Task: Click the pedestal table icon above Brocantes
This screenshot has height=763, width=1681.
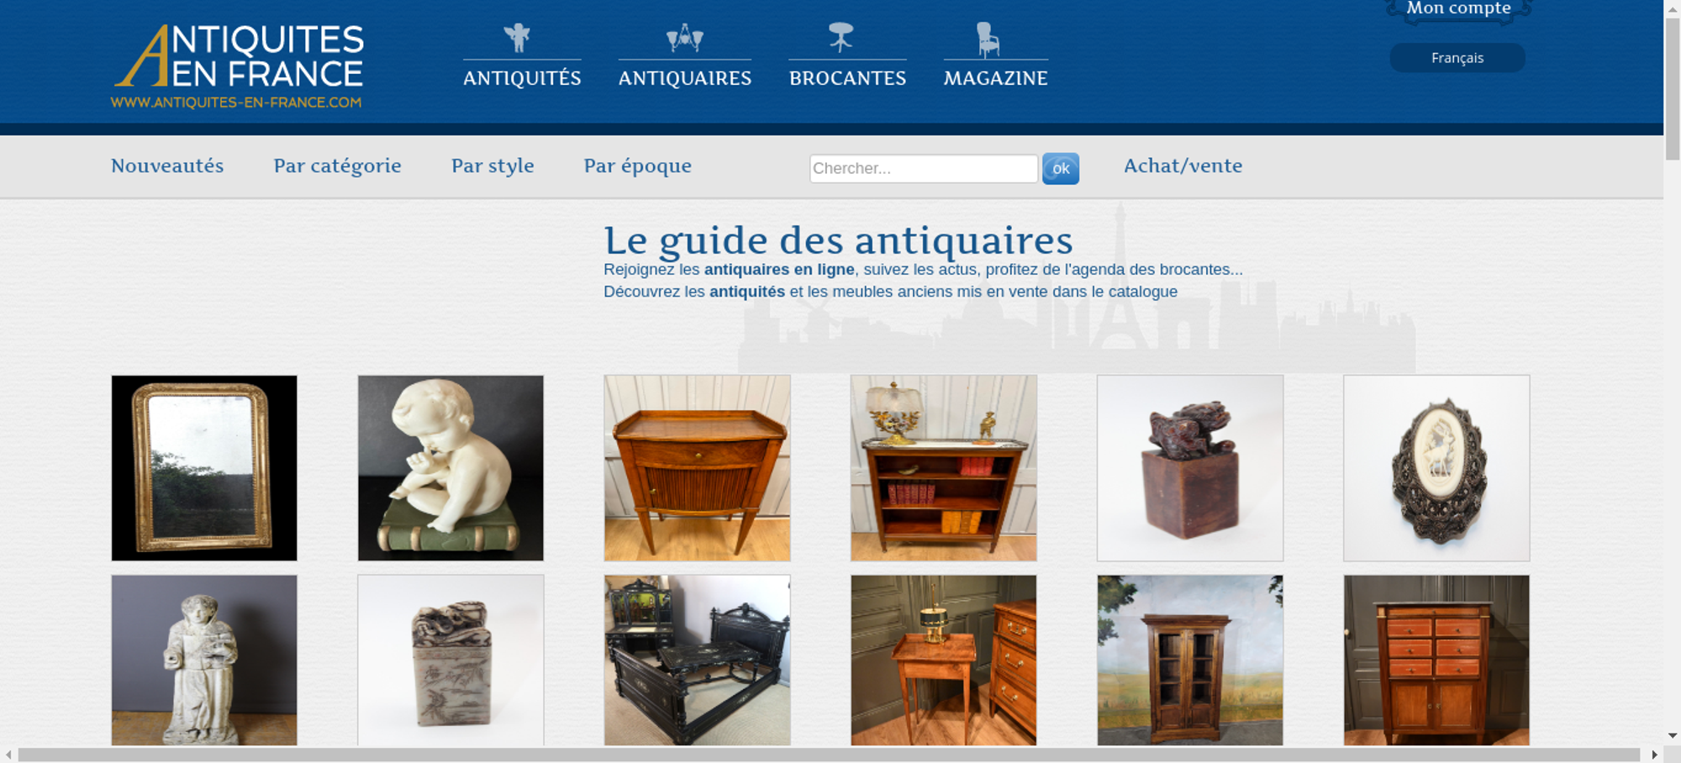Action: pos(840,38)
